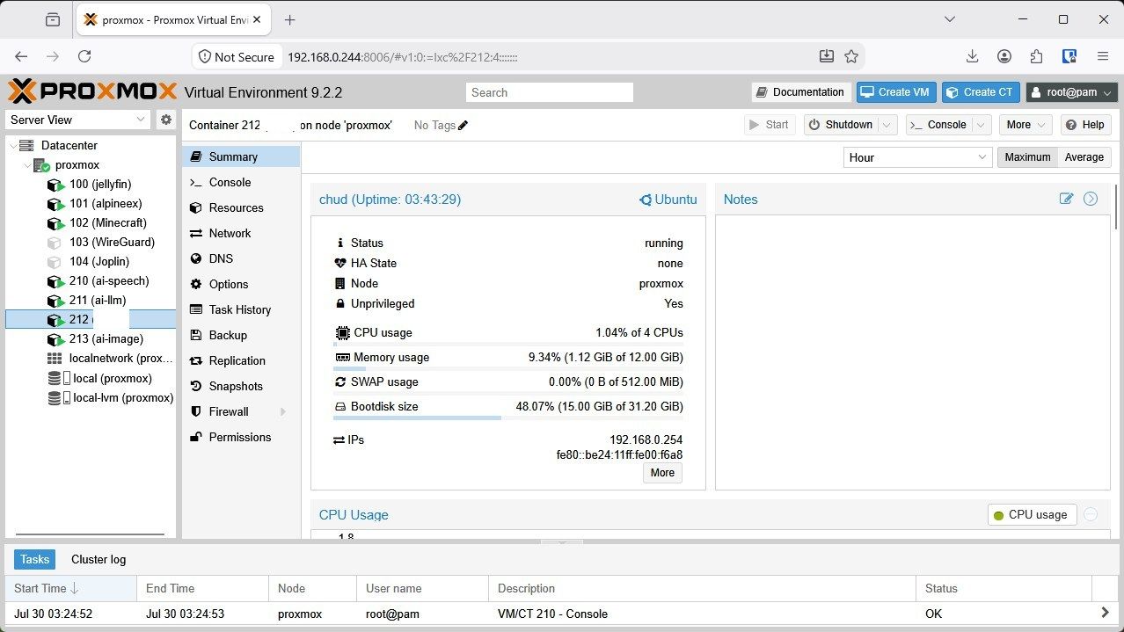The height and width of the screenshot is (632, 1124).
Task: Select container 213 (ai-image)
Action: tap(106, 338)
